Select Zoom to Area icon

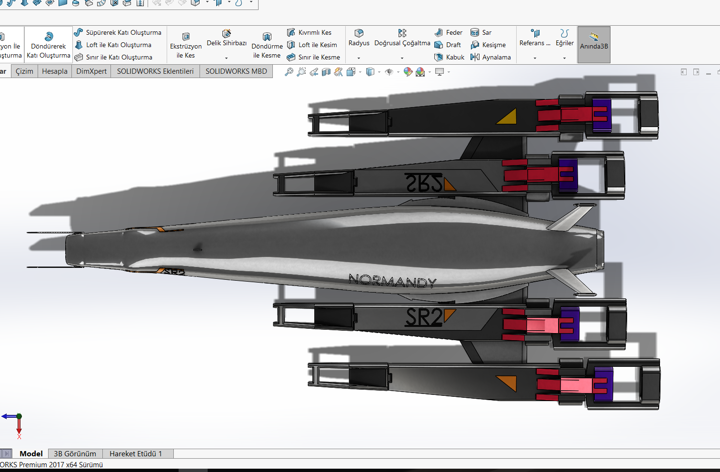301,72
